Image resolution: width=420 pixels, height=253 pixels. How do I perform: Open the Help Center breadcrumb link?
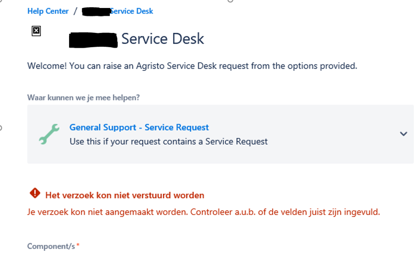pos(48,11)
